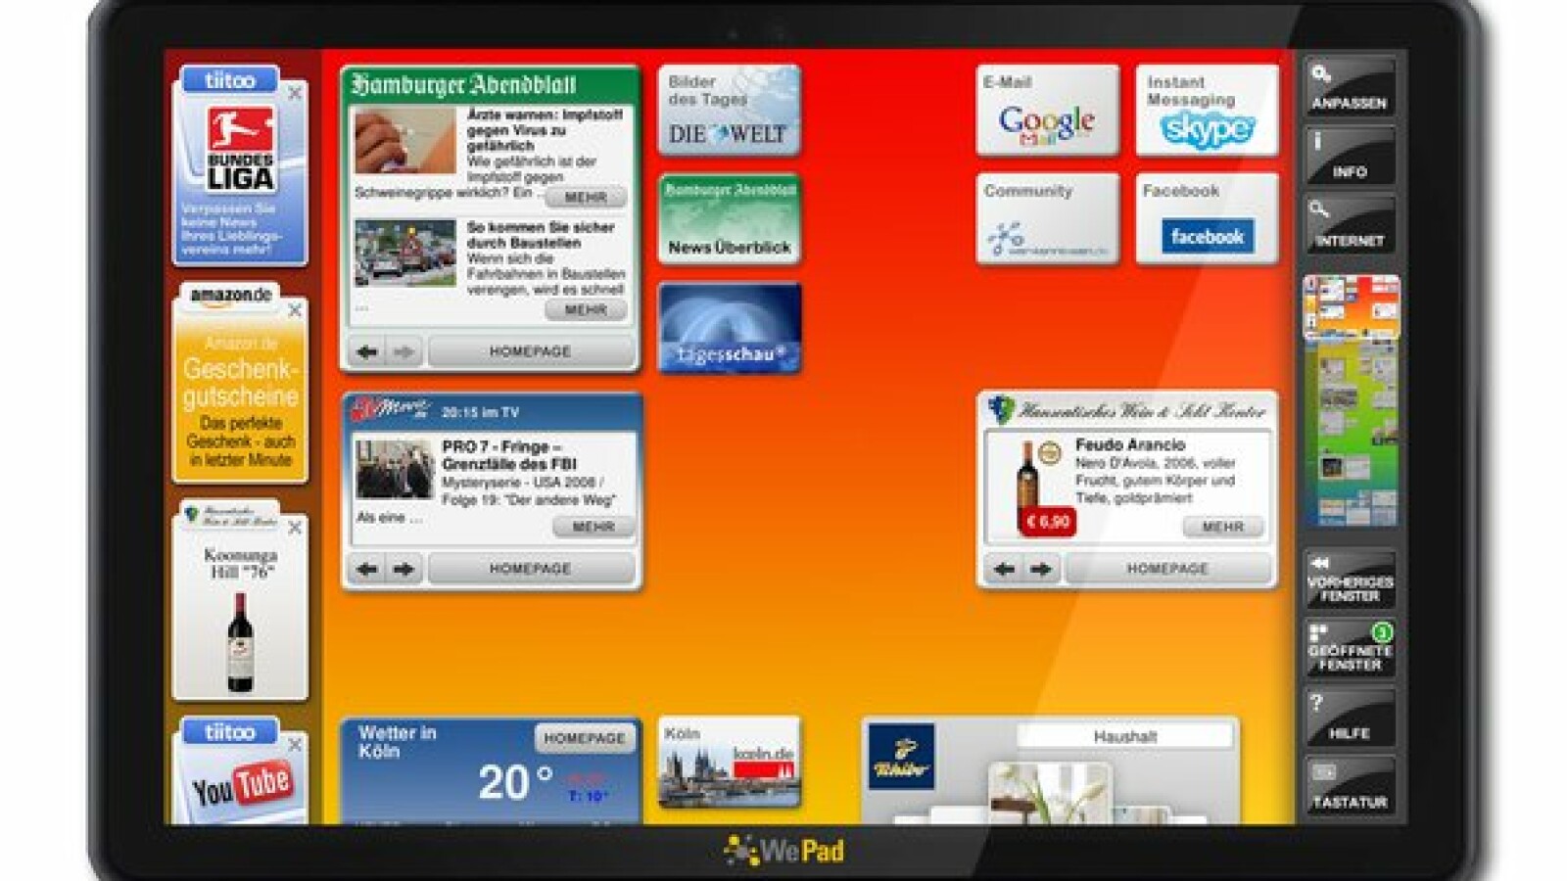Viewport: 1567px width, 881px height.
Task: Open the tagesschau tile
Action: point(730,329)
